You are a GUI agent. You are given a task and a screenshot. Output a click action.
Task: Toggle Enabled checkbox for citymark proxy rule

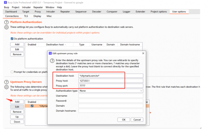[x=32, y=106]
